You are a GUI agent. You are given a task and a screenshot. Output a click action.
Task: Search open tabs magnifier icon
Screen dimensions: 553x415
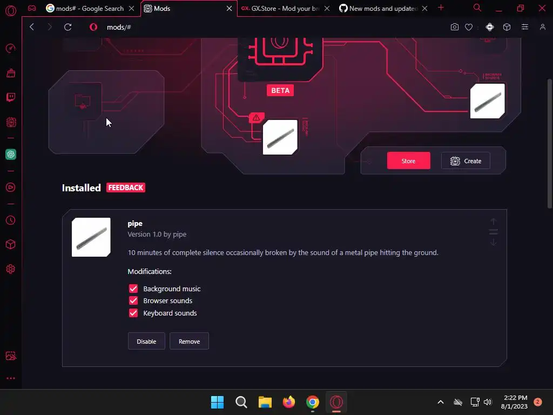477,8
